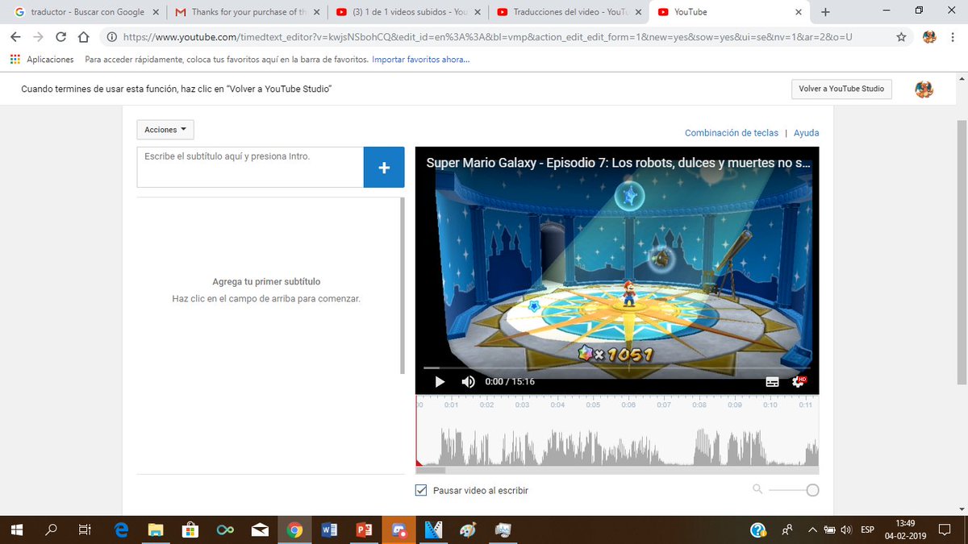
Task: Open Arduino infinity icon on taskbar
Action: [225, 529]
